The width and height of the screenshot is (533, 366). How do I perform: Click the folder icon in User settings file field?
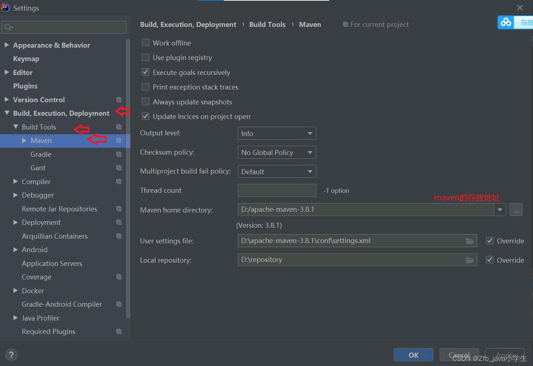pos(470,241)
